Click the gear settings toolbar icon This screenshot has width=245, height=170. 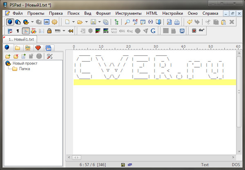pos(55,22)
